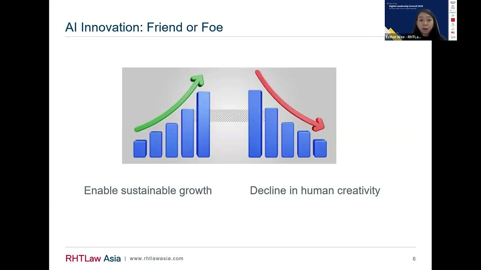The width and height of the screenshot is (481, 270).
Task: Select the slide title AI Innovation: Friend or Foe
Action: click(x=144, y=27)
